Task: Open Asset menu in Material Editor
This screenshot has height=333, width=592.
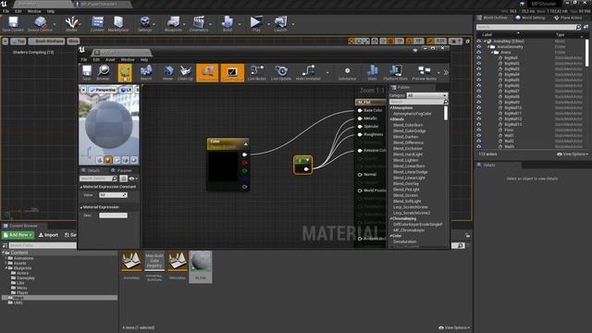Action: coord(110,59)
